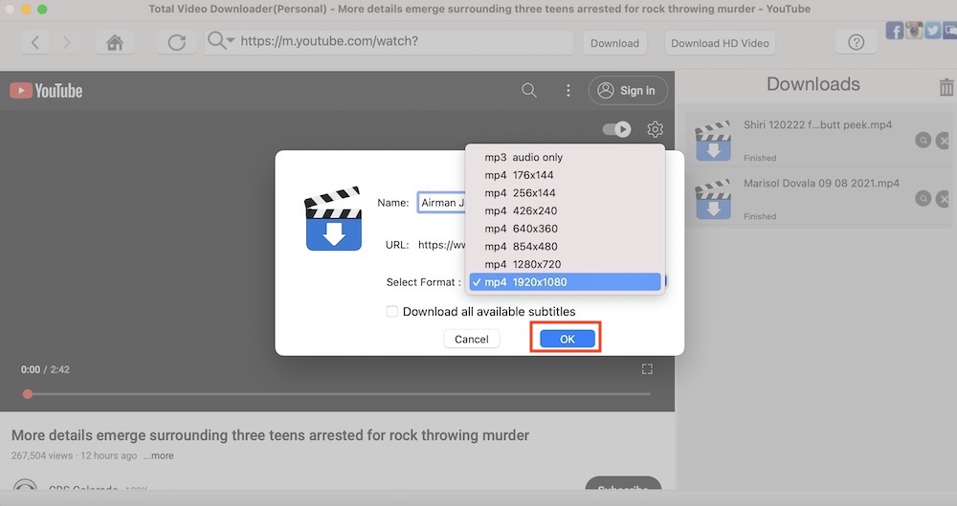Choose mp4 640x360 format
957x506 pixels.
pos(565,229)
